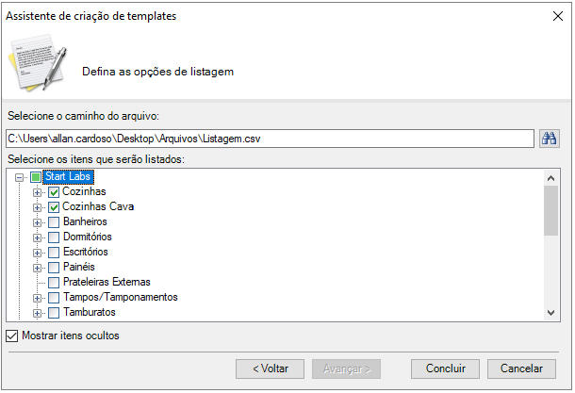This screenshot has height=393, width=575.
Task: Go back with the Voltar button
Action: 270,368
